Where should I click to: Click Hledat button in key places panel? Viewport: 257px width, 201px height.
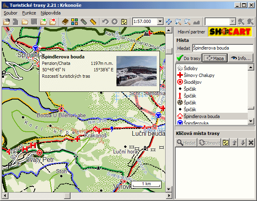coord(187,143)
